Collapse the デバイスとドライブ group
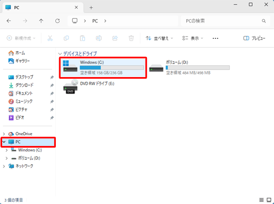This screenshot has width=274, height=204. [x=60, y=54]
